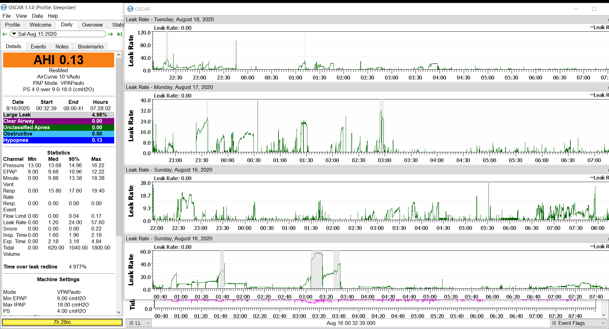Screen dimensions: 609x329
Task: Click the AirCurve 10 VAuto device name
Action: pyautogui.click(x=59, y=77)
